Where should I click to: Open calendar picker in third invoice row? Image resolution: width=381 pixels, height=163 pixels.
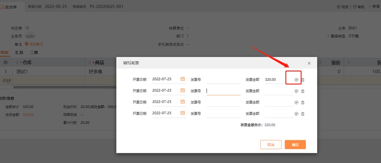coord(183,102)
